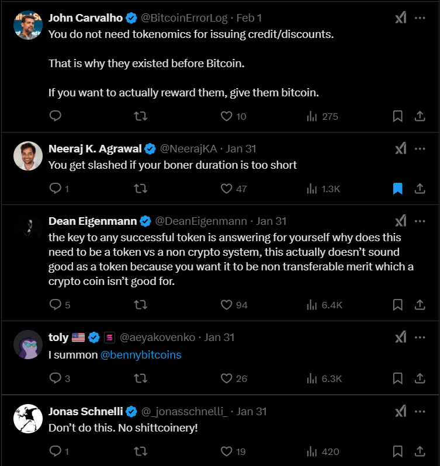The height and width of the screenshot is (466, 440).
Task: Open Jonas Schnelli's avatar
Action: [27, 418]
